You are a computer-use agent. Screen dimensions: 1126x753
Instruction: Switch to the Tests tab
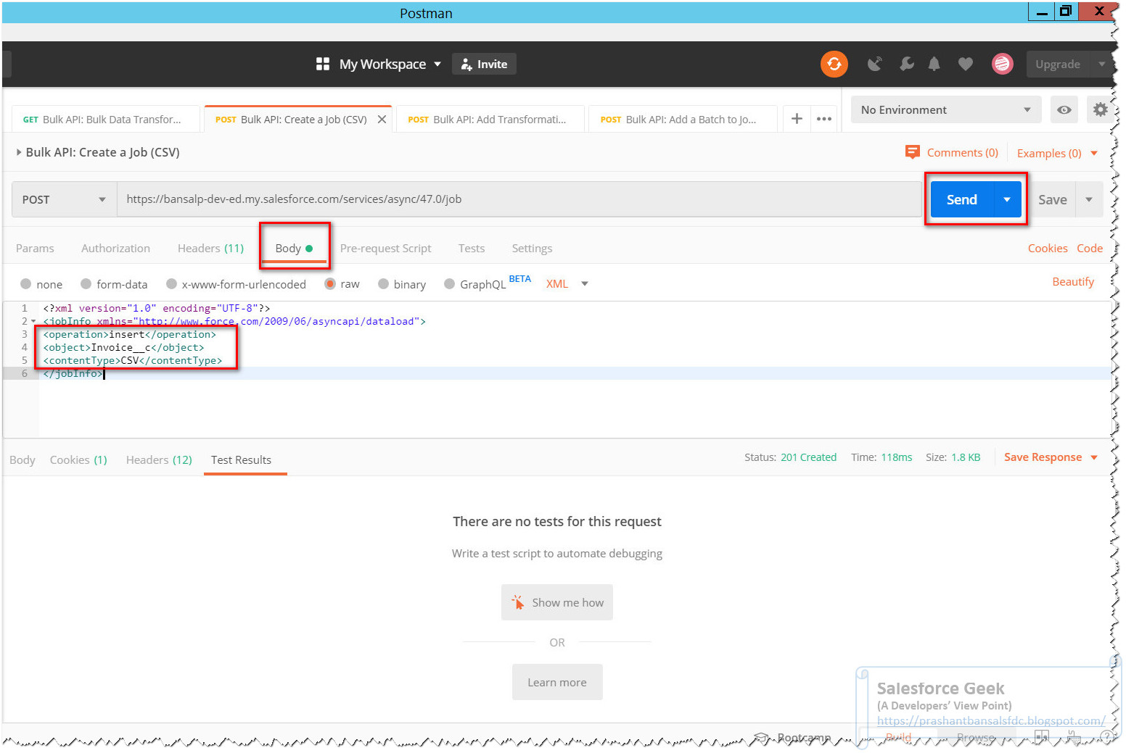click(472, 249)
